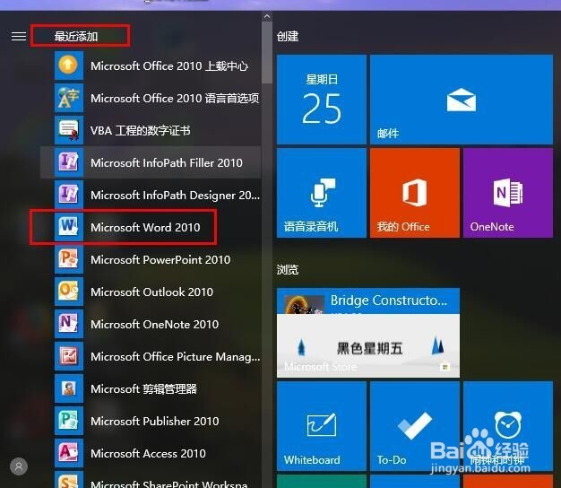Image resolution: width=561 pixels, height=488 pixels.
Task: Open the 我的 Office tile
Action: pyautogui.click(x=415, y=193)
